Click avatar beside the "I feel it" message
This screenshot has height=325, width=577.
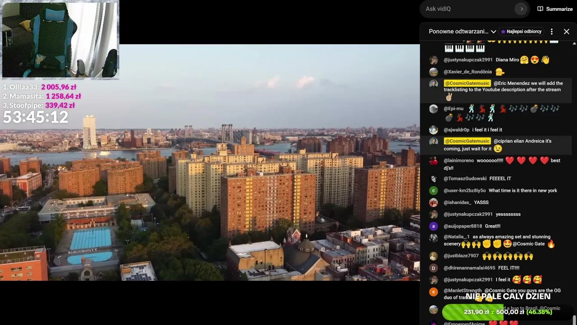coord(433,280)
